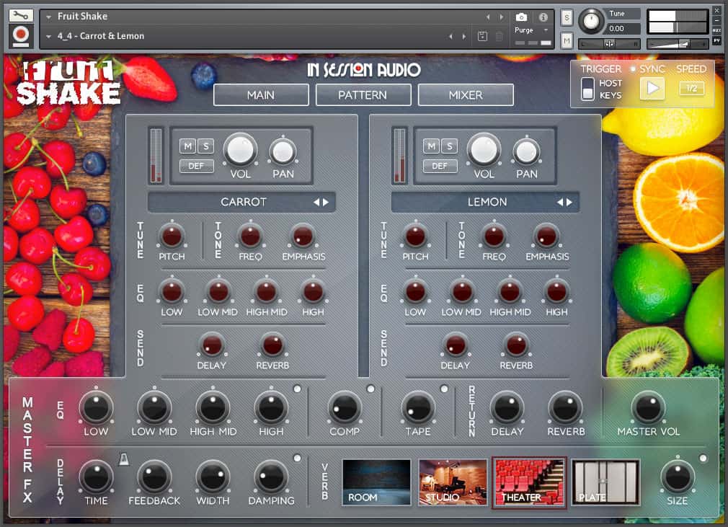
Task: Toggle the TAPE power button
Action: pos(444,389)
